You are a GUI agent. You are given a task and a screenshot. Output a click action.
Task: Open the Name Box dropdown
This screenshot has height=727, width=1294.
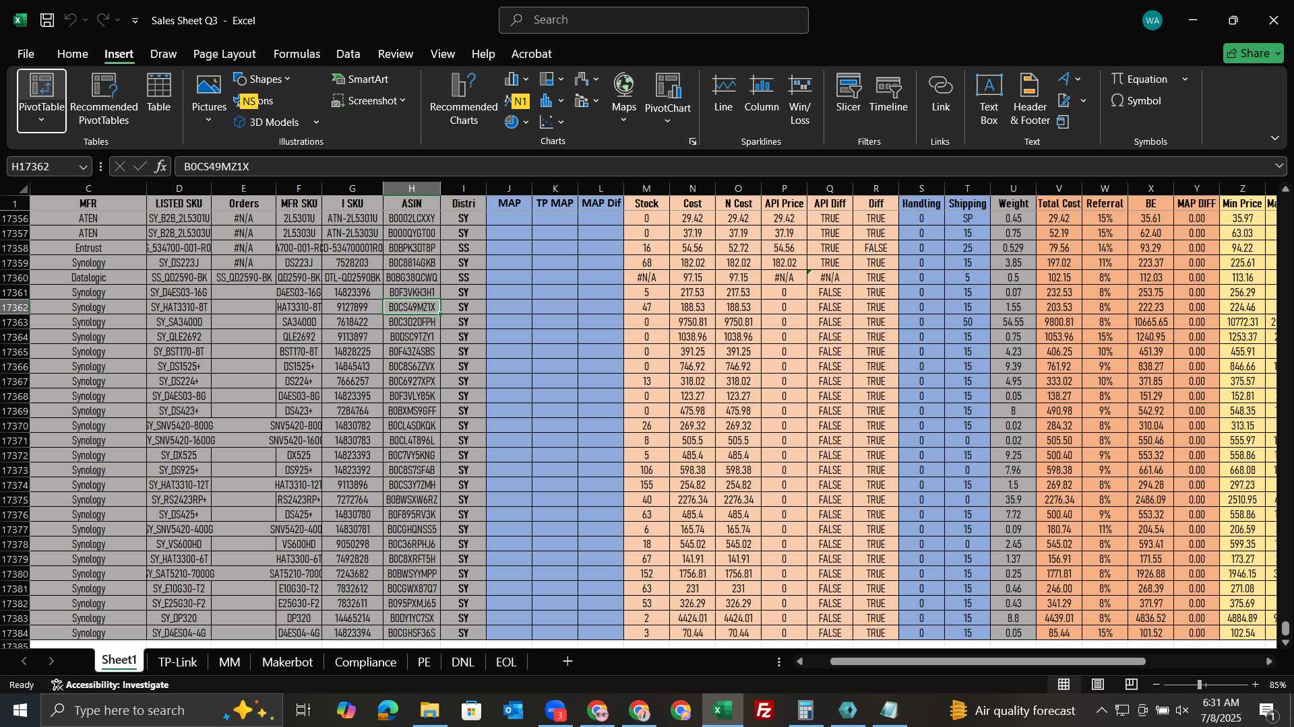(x=83, y=167)
